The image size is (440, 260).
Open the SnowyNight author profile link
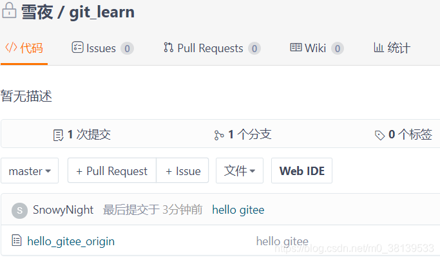tap(63, 210)
